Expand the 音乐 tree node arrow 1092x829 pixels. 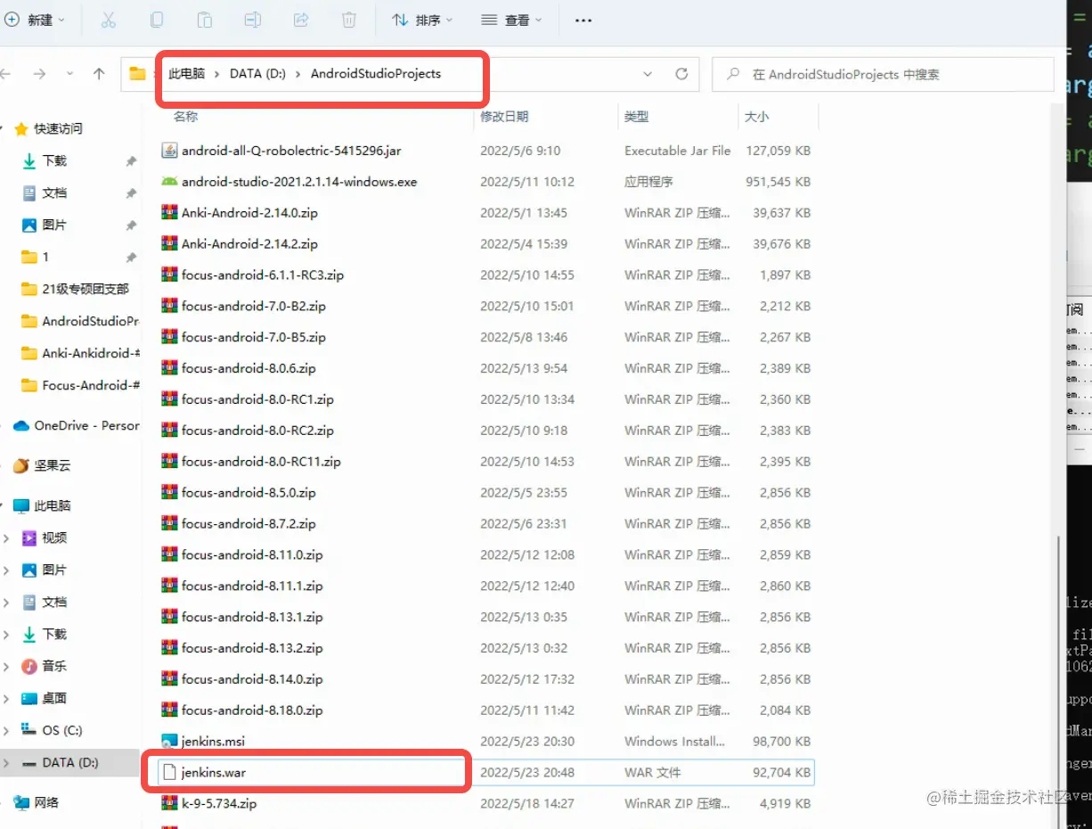click(6, 666)
